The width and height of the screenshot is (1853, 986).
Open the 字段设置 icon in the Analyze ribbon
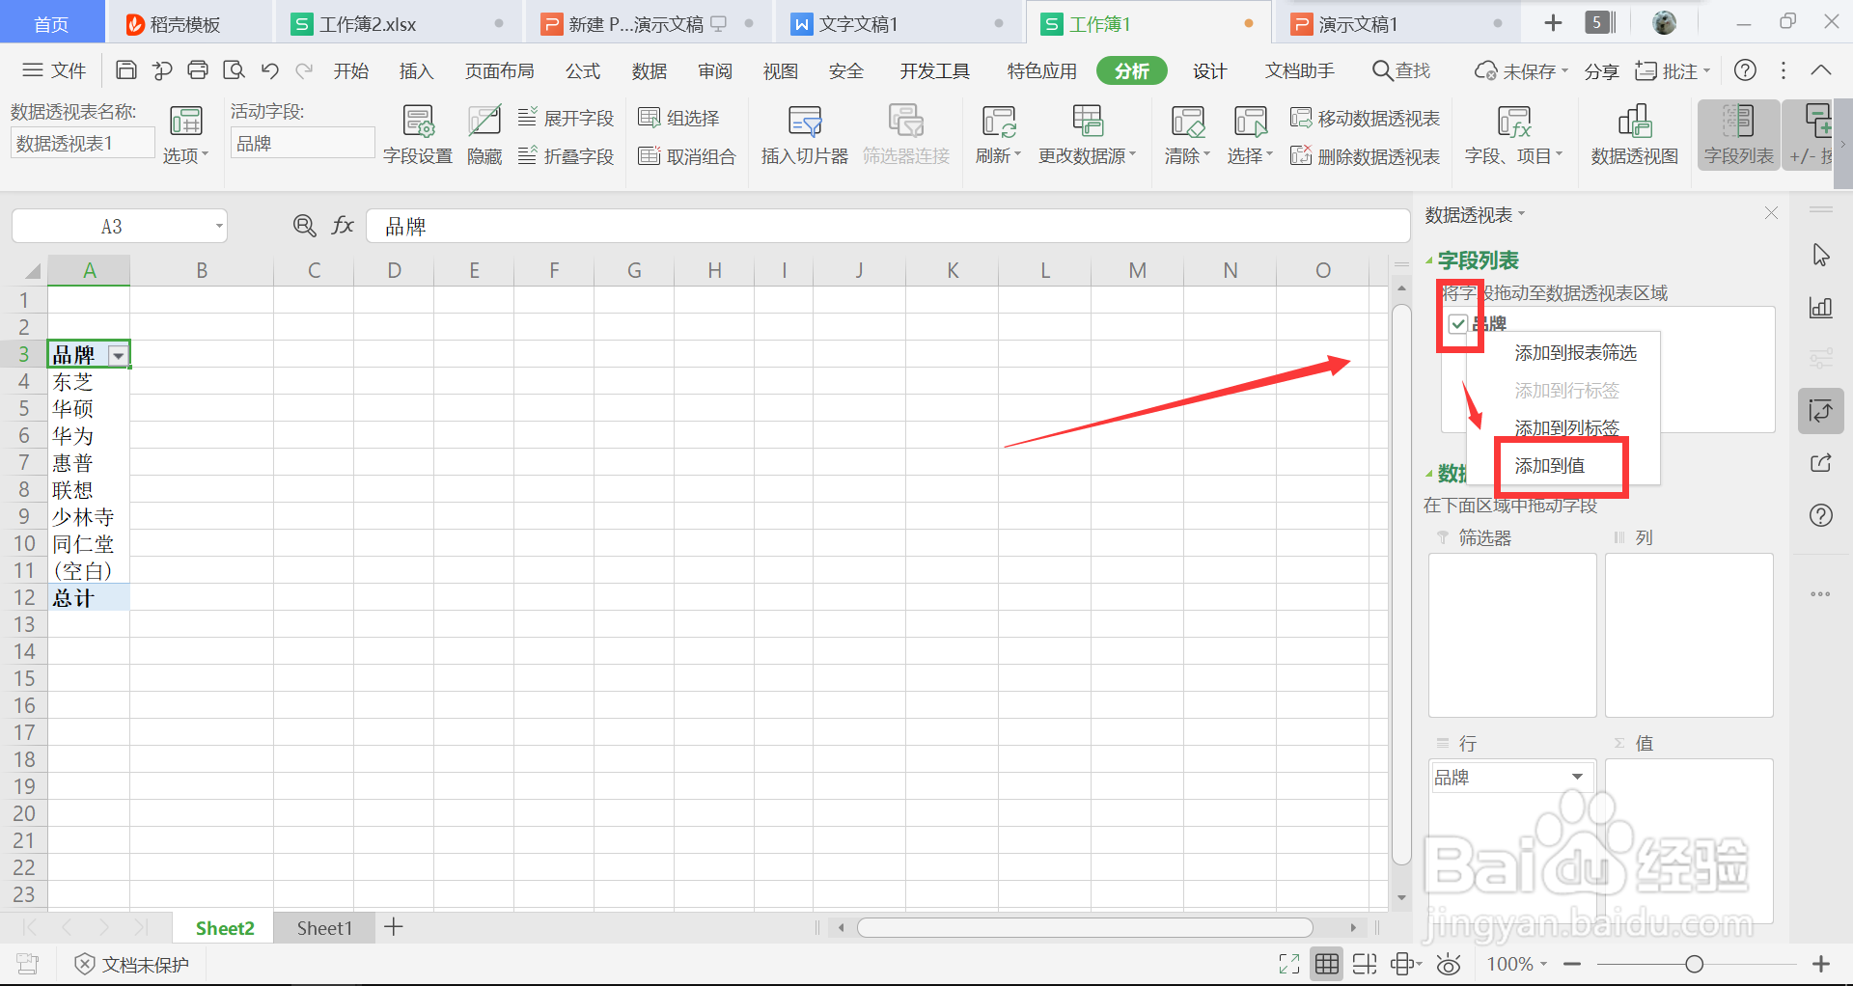417,134
